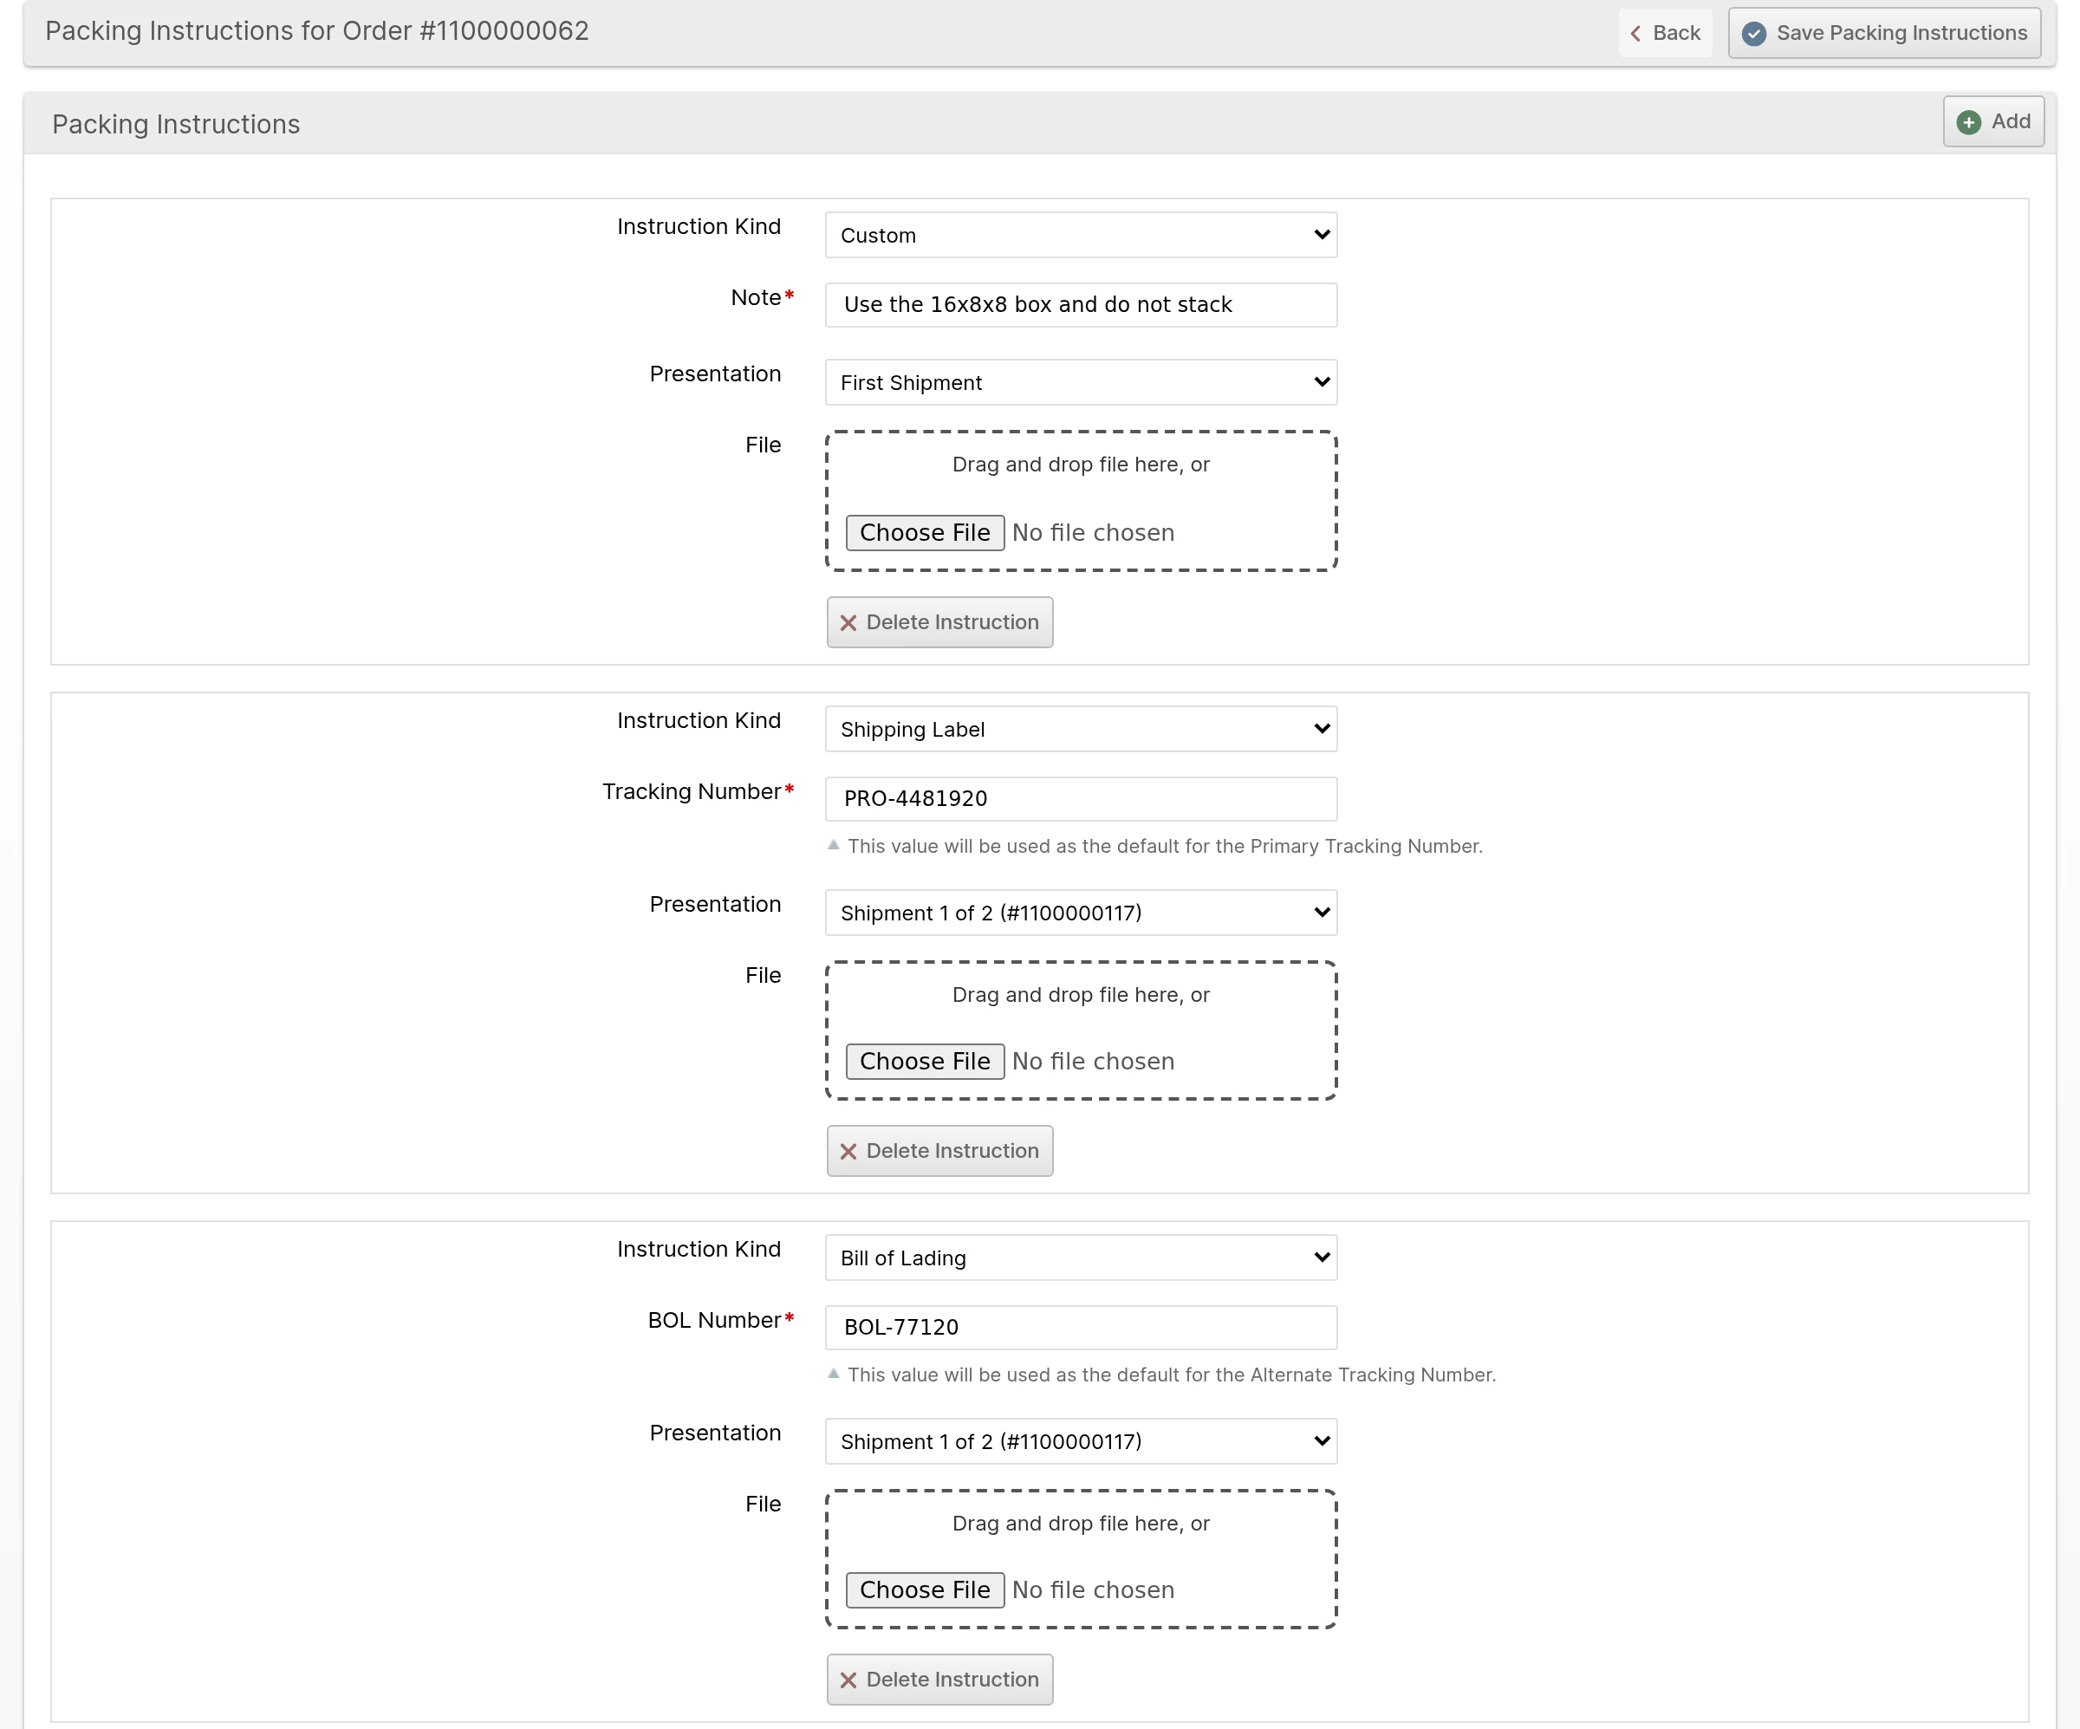Choose File for the Custom instruction

point(924,533)
